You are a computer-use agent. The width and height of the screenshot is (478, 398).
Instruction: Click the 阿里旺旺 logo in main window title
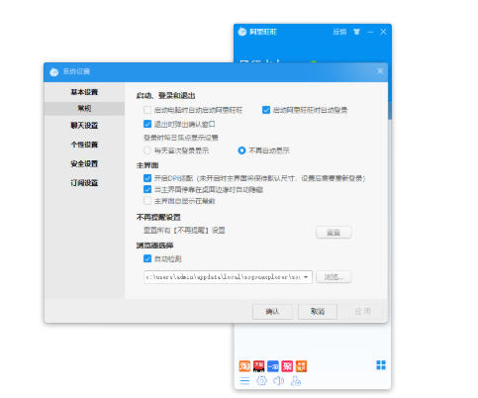click(x=242, y=32)
